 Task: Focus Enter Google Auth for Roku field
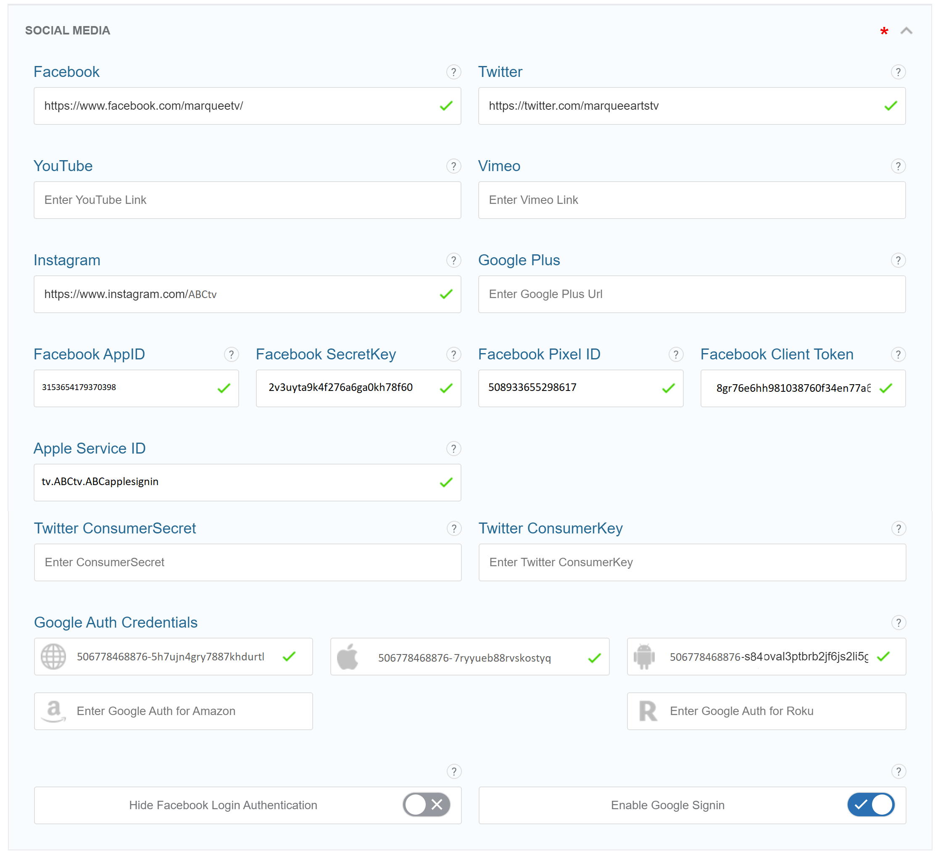click(x=767, y=711)
